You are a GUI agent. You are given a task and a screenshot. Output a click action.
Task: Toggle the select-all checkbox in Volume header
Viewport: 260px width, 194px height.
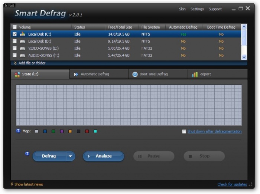pos(14,27)
